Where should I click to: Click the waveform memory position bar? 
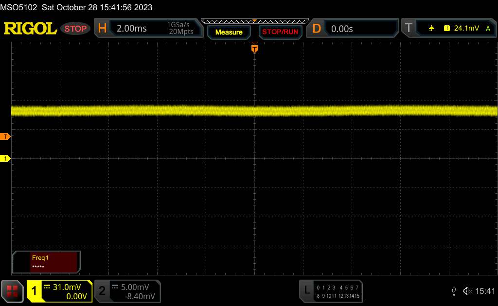(x=254, y=21)
